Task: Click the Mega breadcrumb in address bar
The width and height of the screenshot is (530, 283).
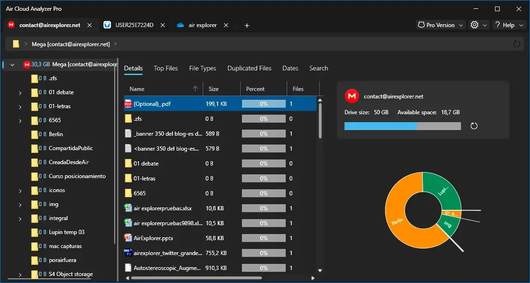Action: coord(71,44)
